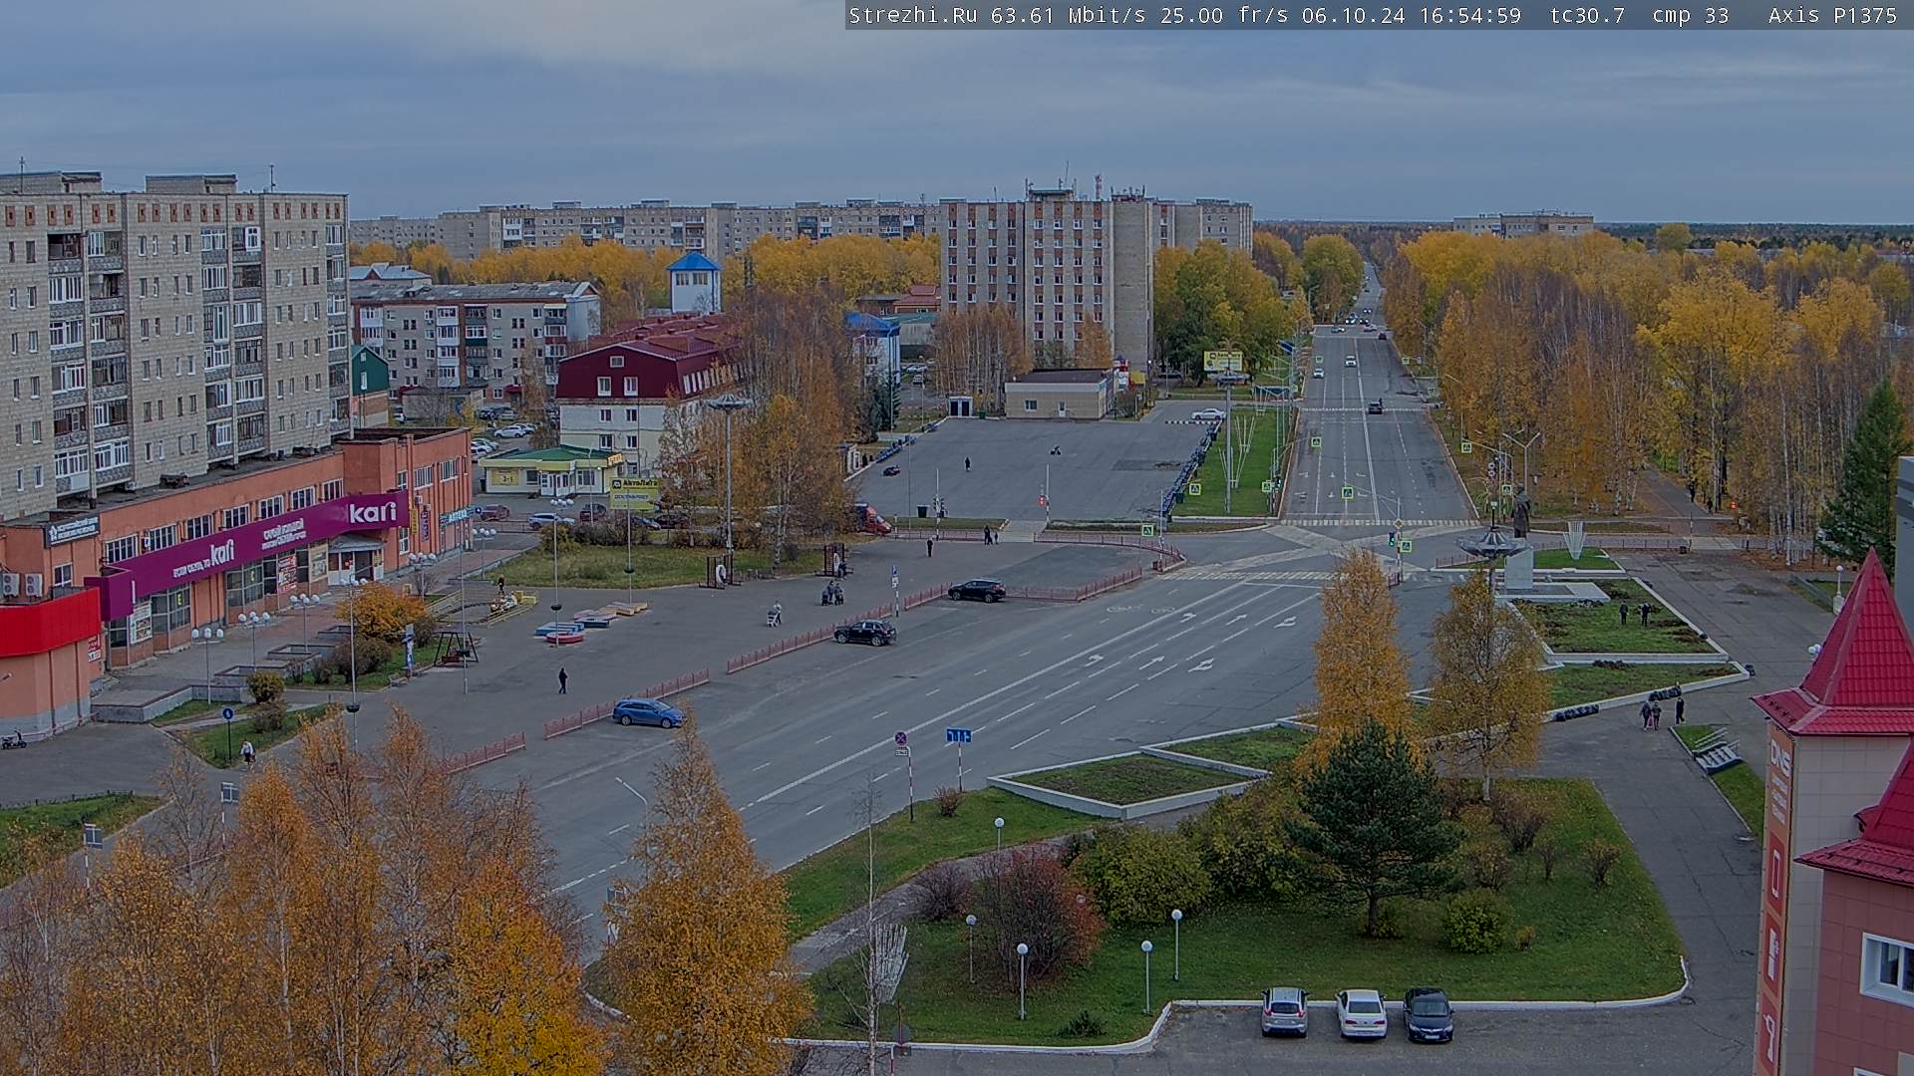The image size is (1914, 1076).
Task: Select the "tc30.7" temperature readout
Action: (x=1587, y=15)
